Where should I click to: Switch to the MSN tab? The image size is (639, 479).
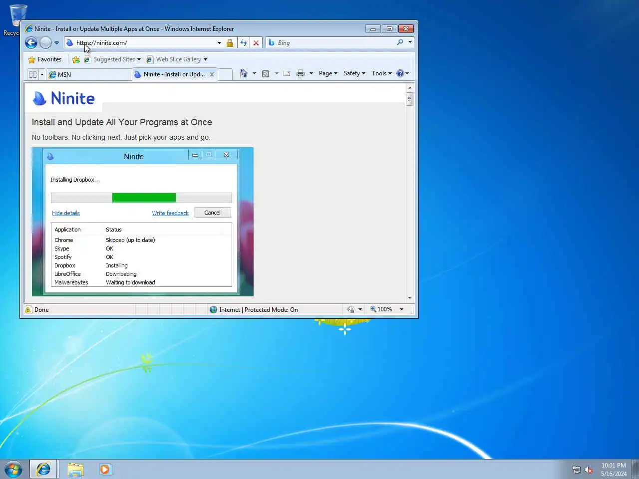click(89, 74)
